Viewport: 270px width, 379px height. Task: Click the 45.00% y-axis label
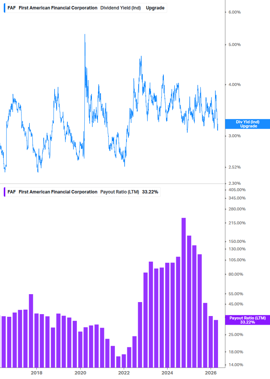click(x=236, y=304)
